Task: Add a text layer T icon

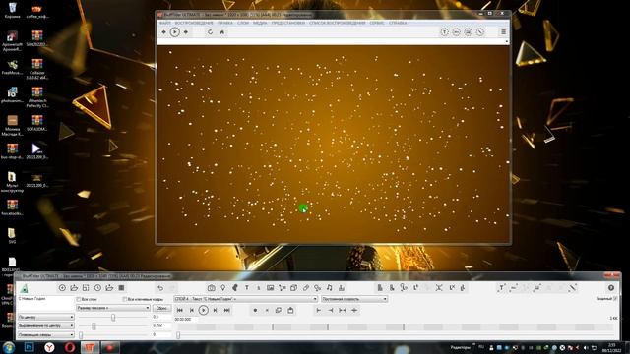Action: coord(247,288)
